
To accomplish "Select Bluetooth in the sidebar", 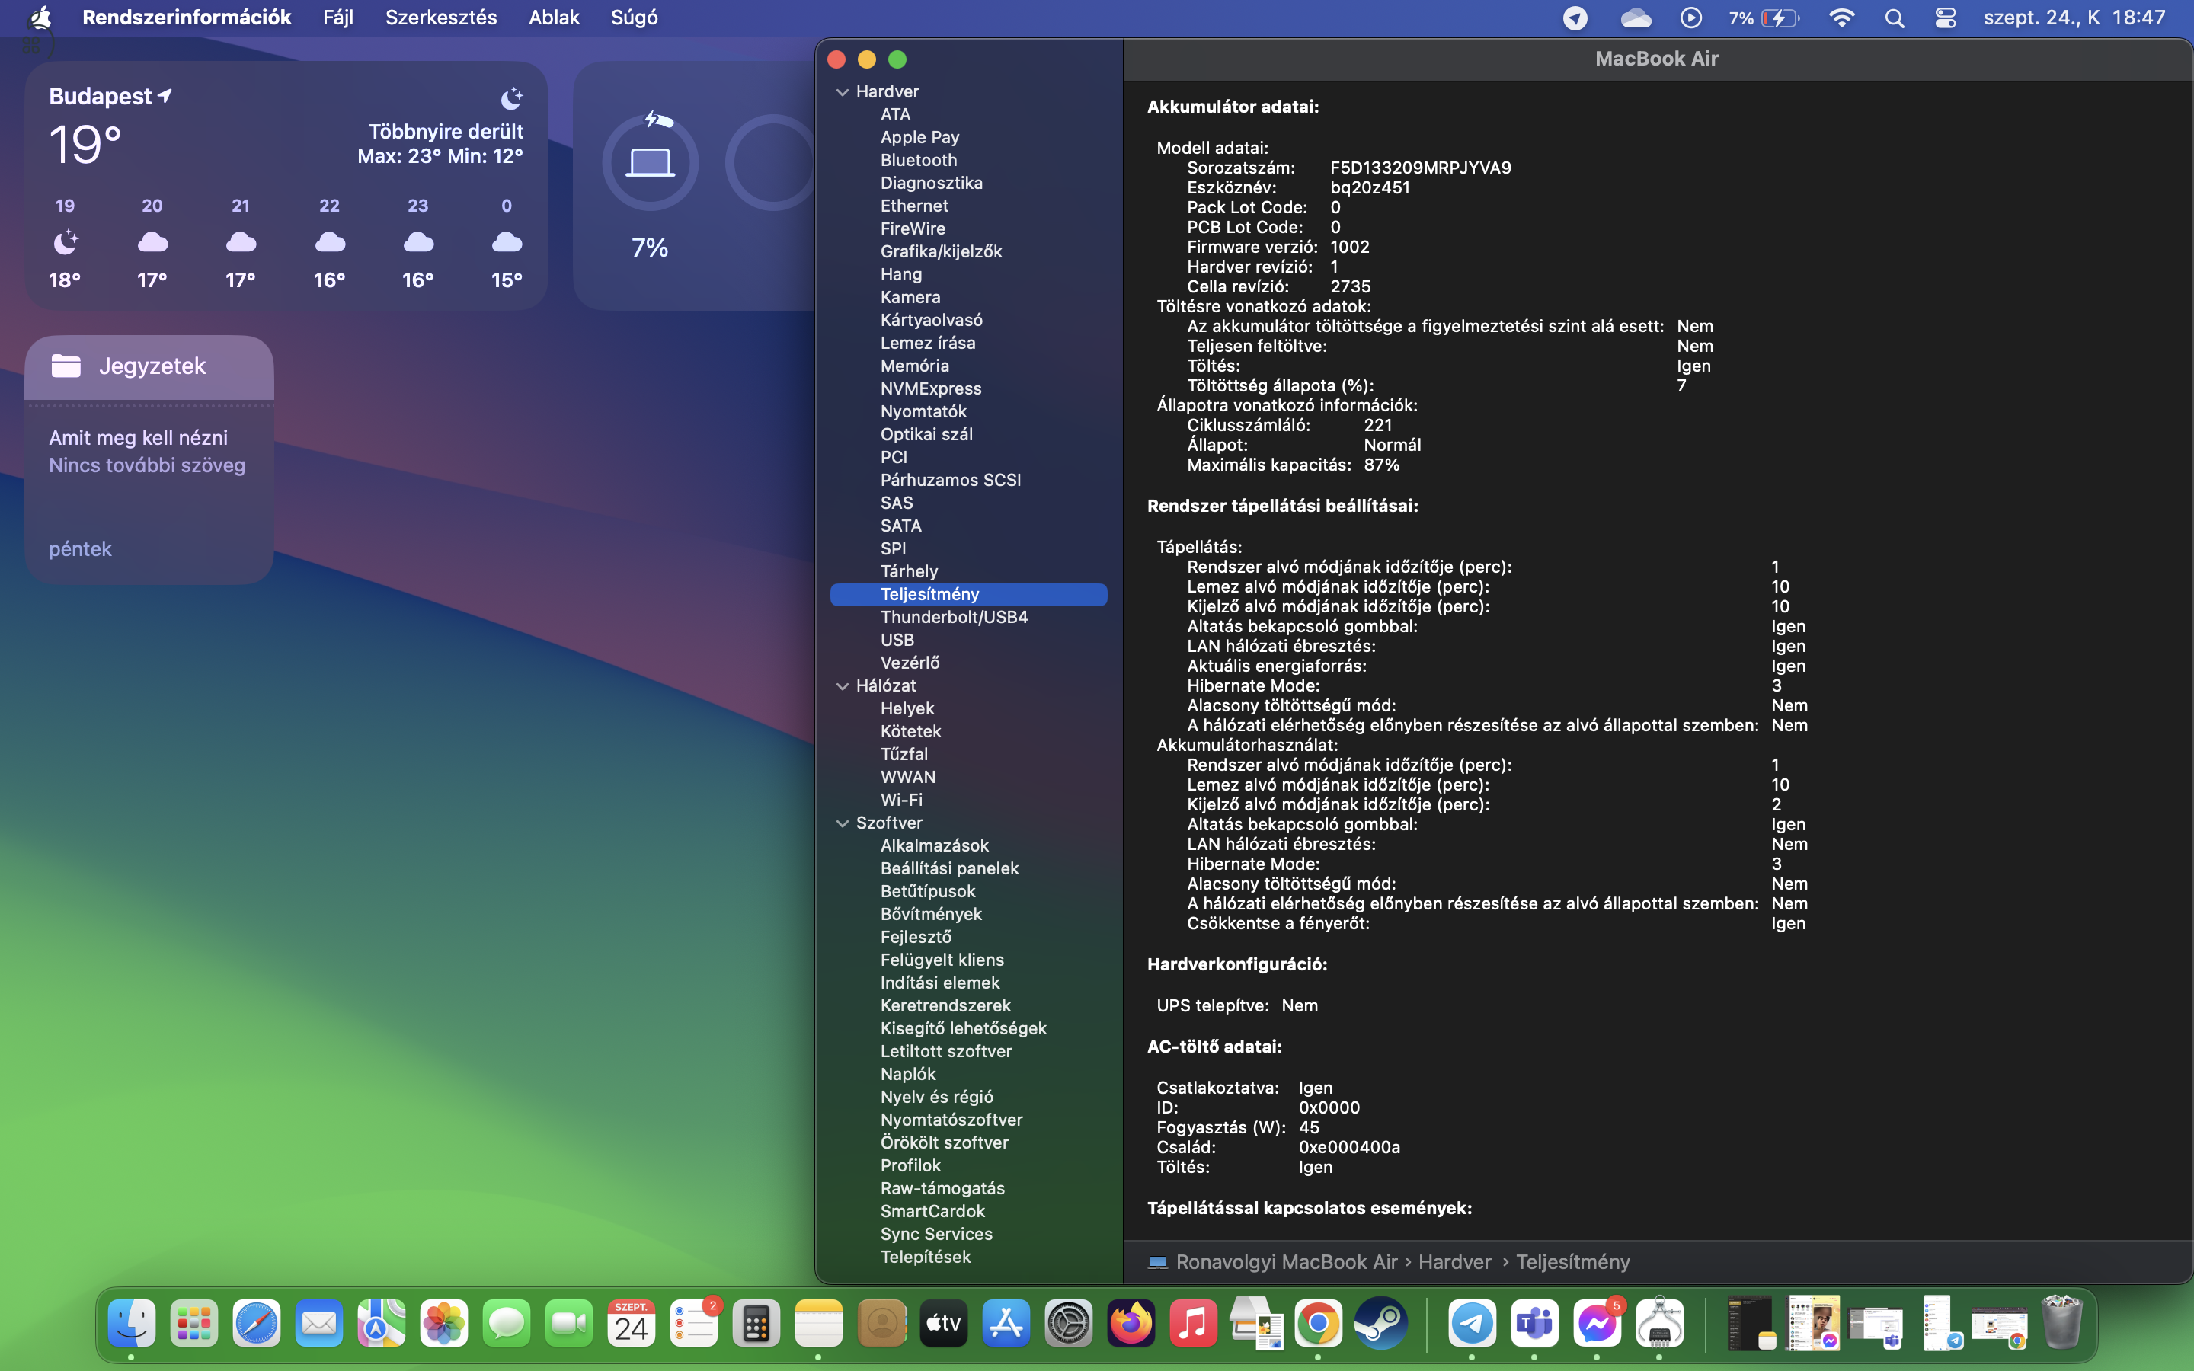I will pyautogui.click(x=968, y=160).
